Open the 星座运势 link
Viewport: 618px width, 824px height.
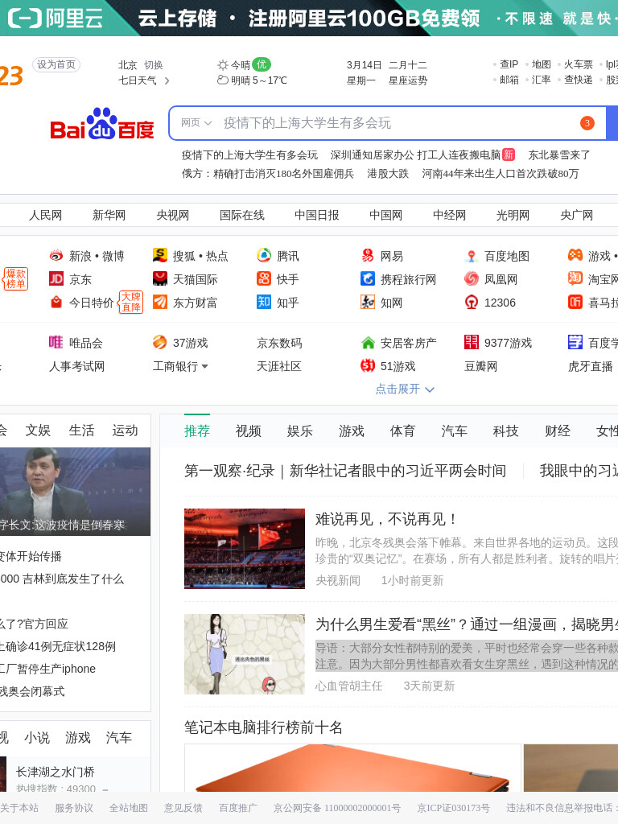[x=408, y=80]
